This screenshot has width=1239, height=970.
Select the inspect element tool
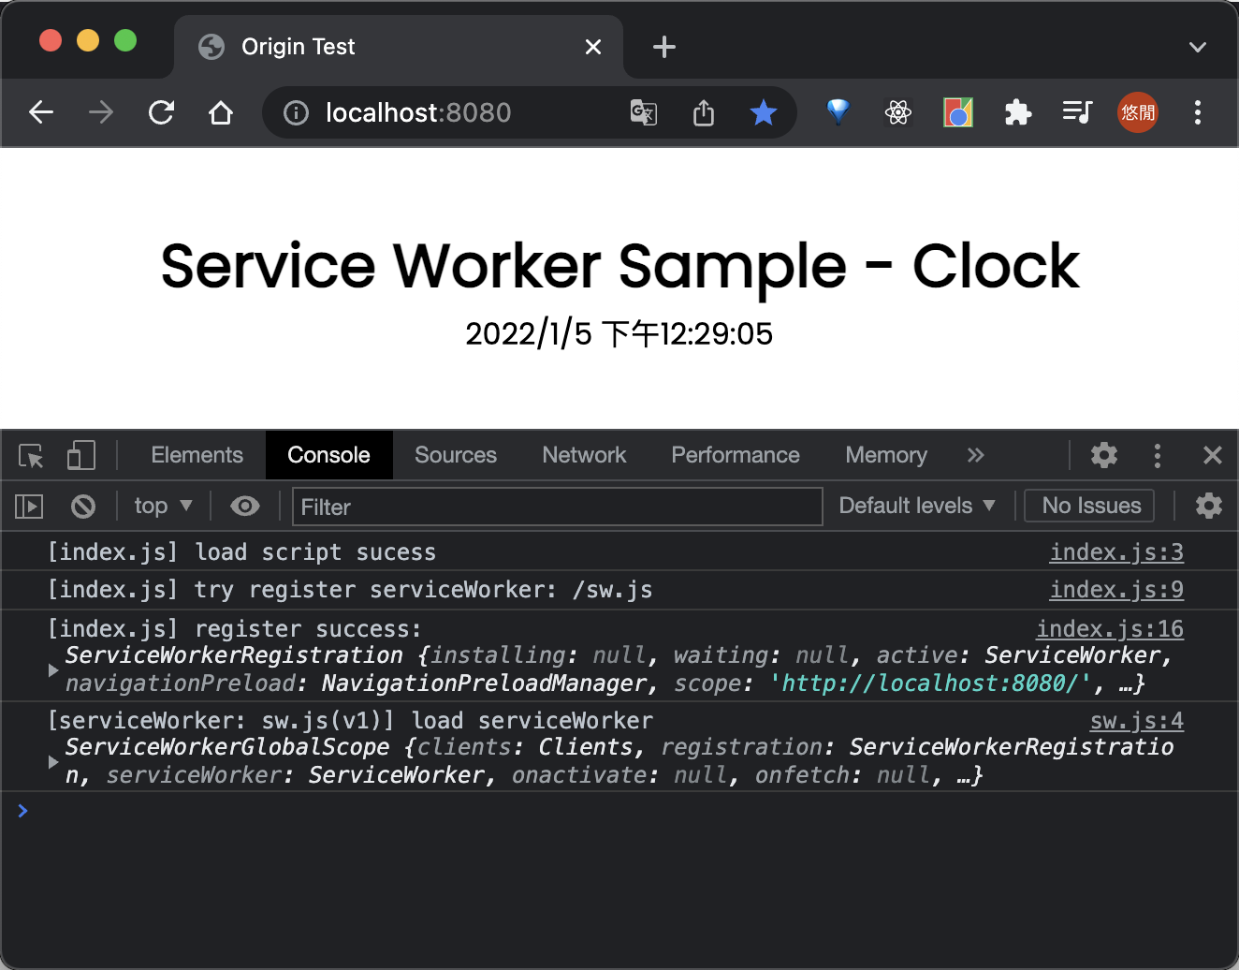[30, 456]
